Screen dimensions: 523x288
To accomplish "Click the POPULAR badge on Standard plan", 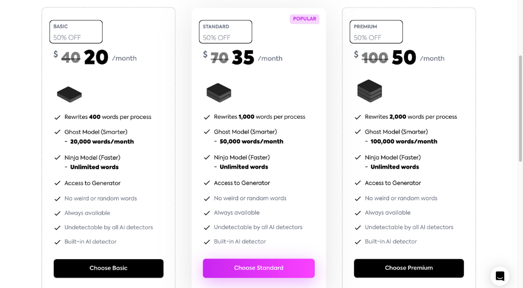I will [x=304, y=19].
